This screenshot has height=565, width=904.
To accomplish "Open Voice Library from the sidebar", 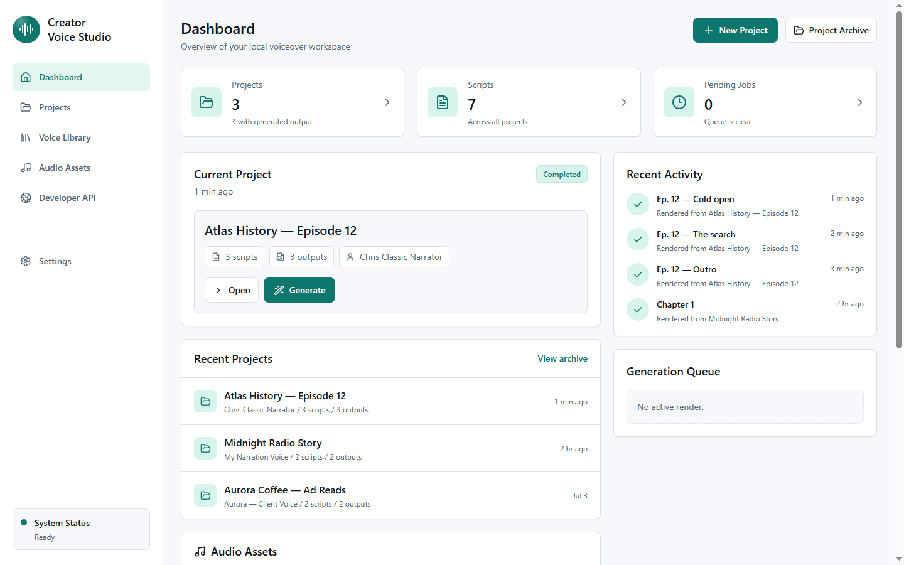I will (x=81, y=137).
